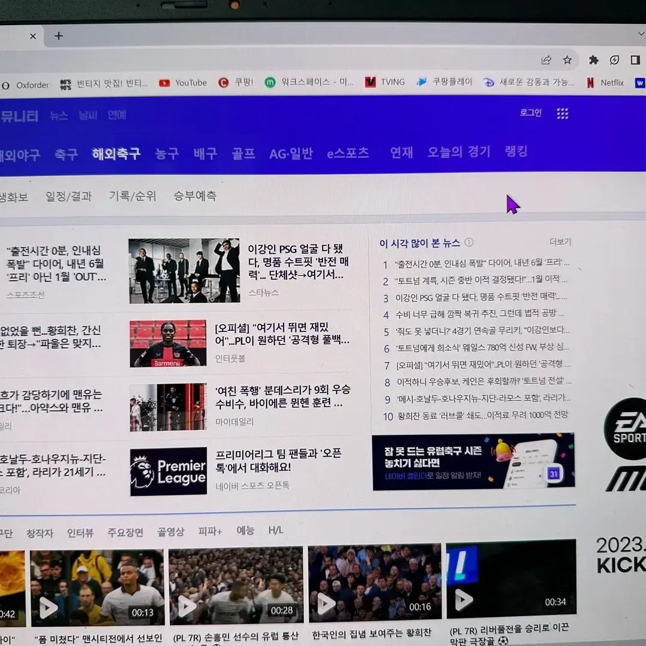Select the H/L video category tab

[276, 530]
